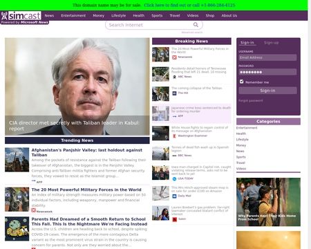The height and width of the screenshot is (249, 311).
Task: Click the Washington Examiner source icon
Action: (174, 136)
